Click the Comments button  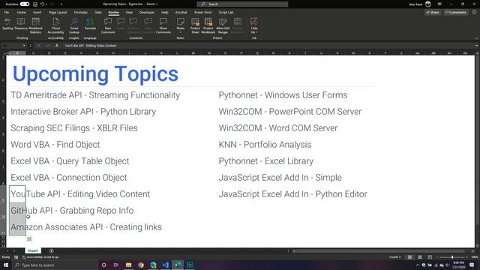pyautogui.click(x=456, y=13)
